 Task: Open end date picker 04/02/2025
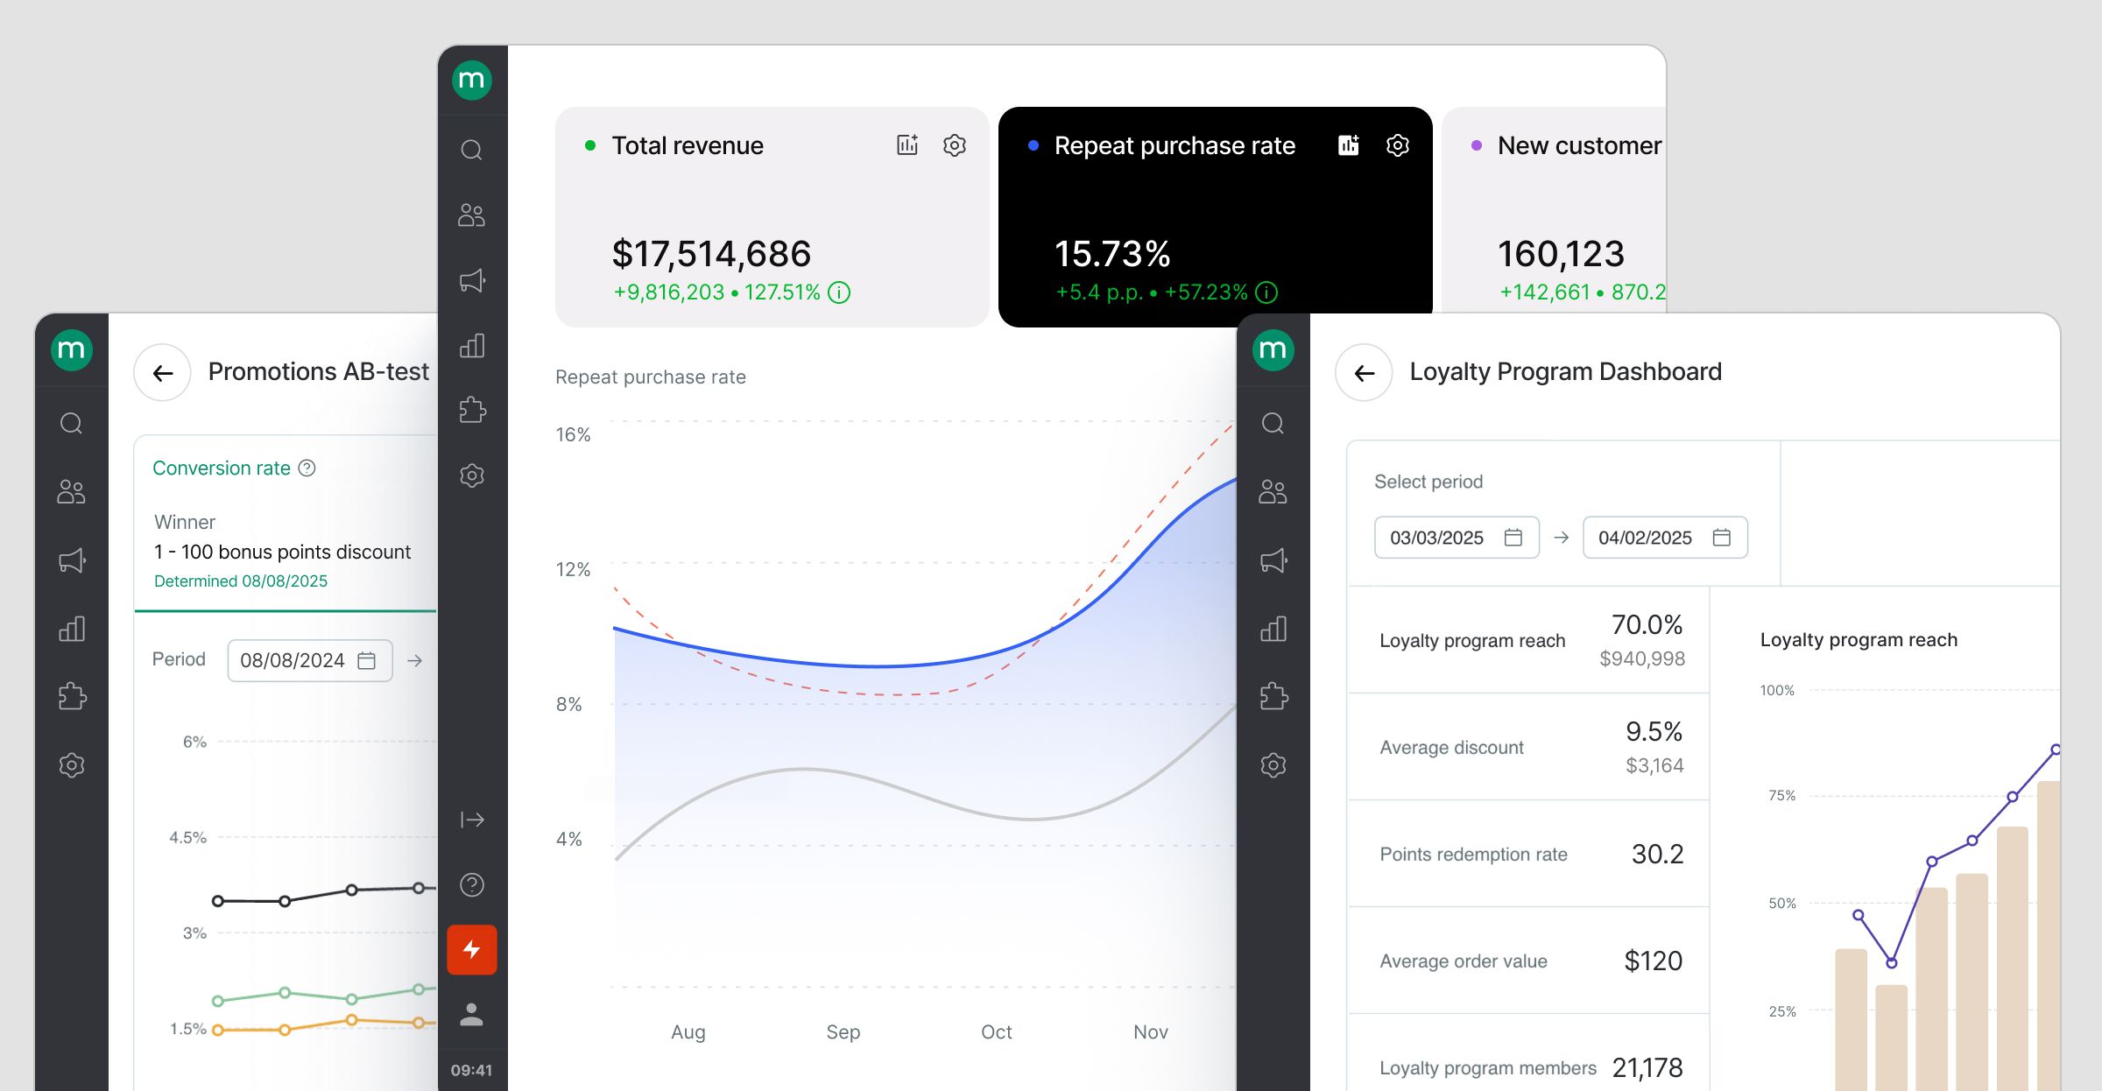pos(1664,538)
